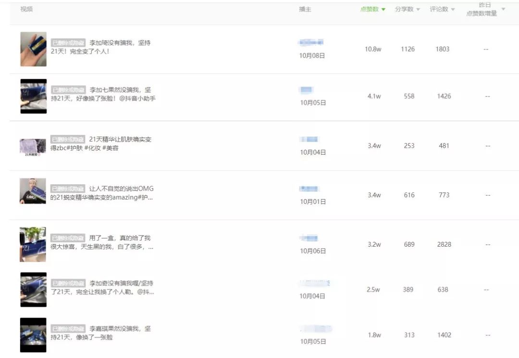
Task: Open the 分享数 sort dropdown arrow
Action: tap(418, 9)
